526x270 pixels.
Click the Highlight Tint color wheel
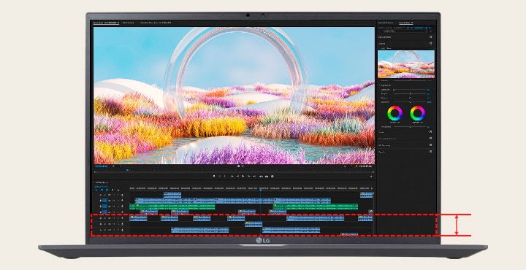pos(418,113)
